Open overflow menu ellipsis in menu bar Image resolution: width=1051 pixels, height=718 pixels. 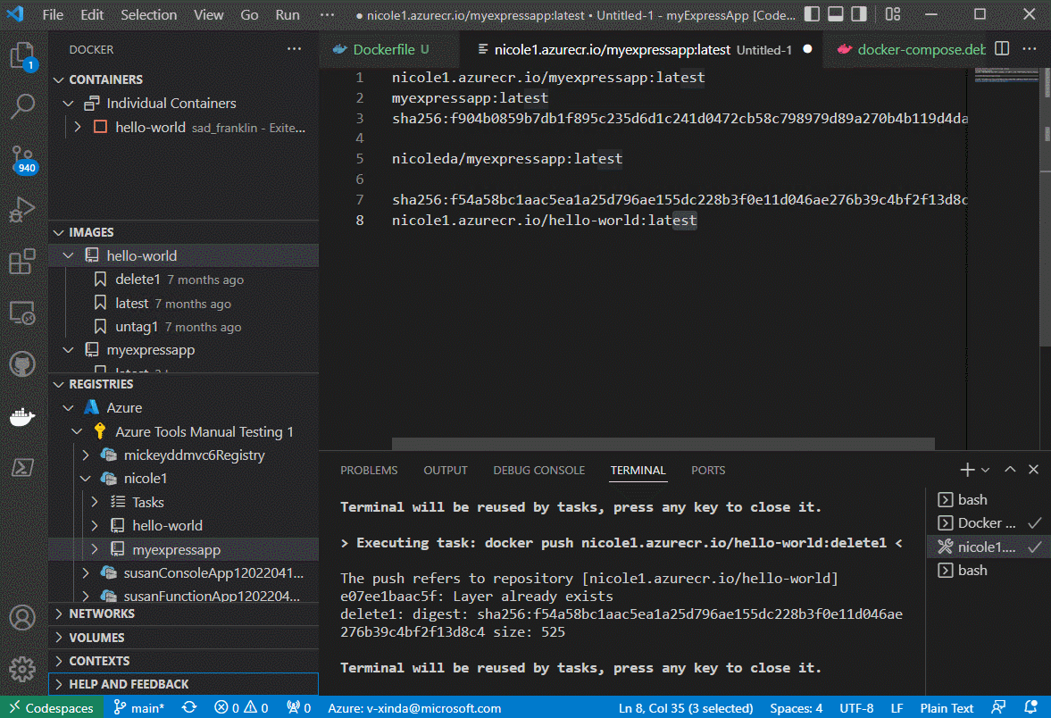pos(327,15)
